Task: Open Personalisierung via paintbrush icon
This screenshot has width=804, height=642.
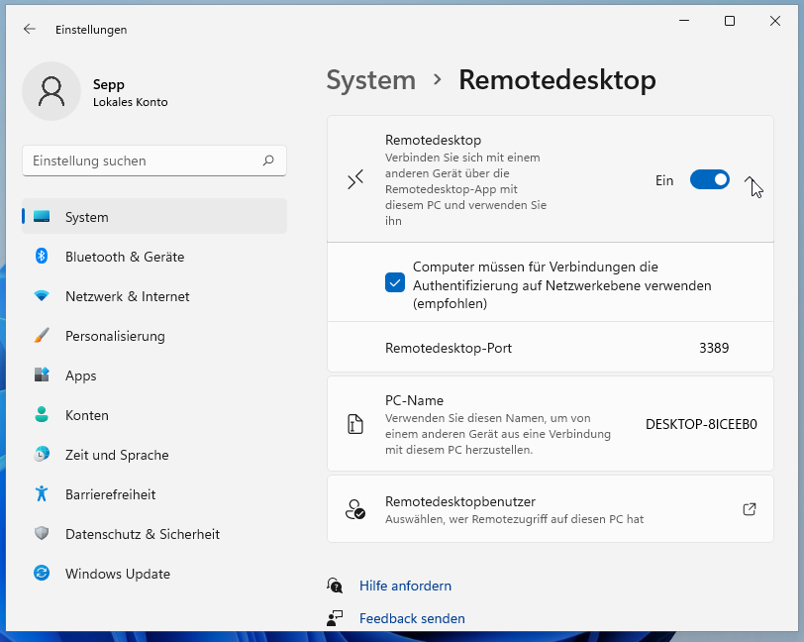Action: pos(42,336)
